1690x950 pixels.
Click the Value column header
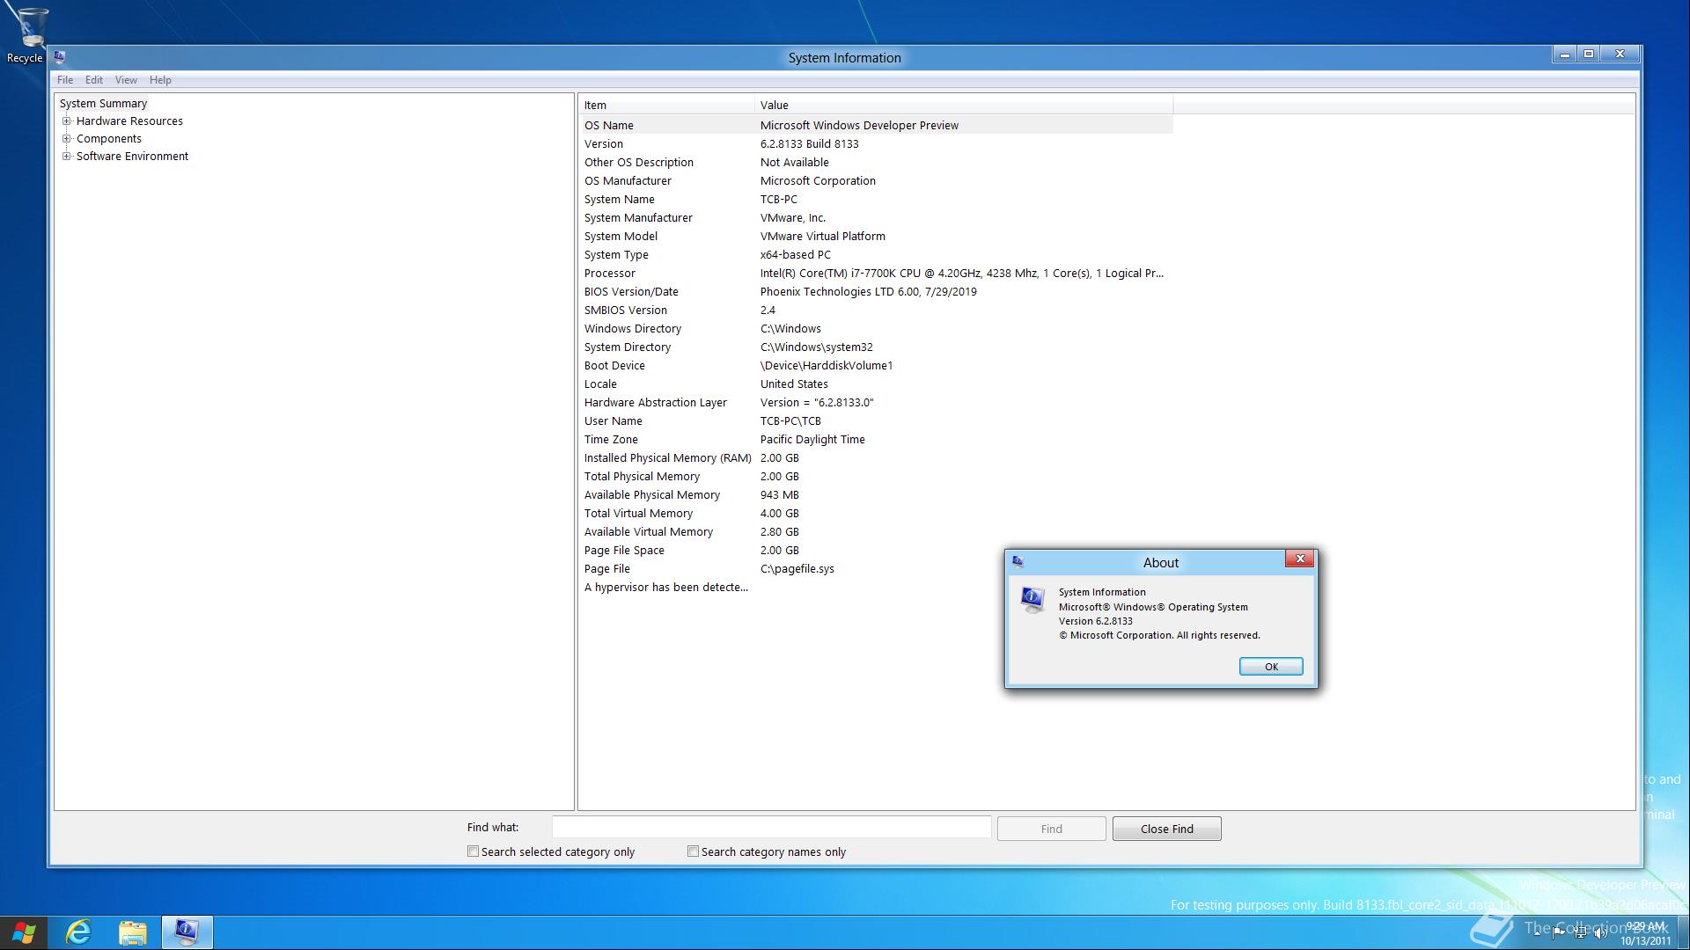point(964,105)
